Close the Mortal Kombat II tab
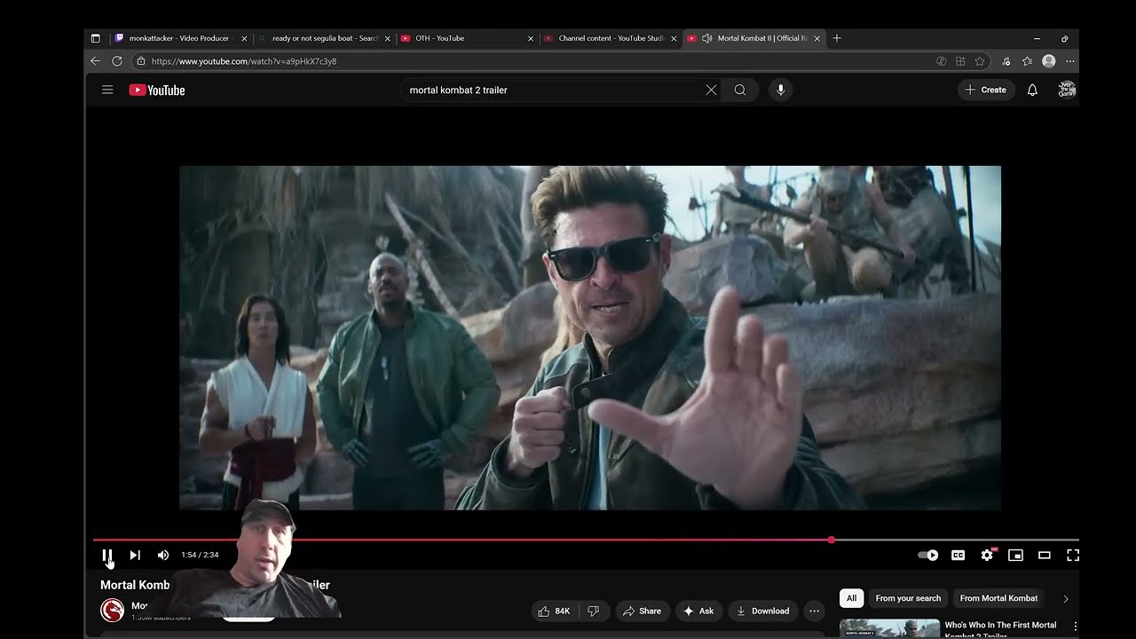Viewport: 1136px width, 639px height. [816, 38]
